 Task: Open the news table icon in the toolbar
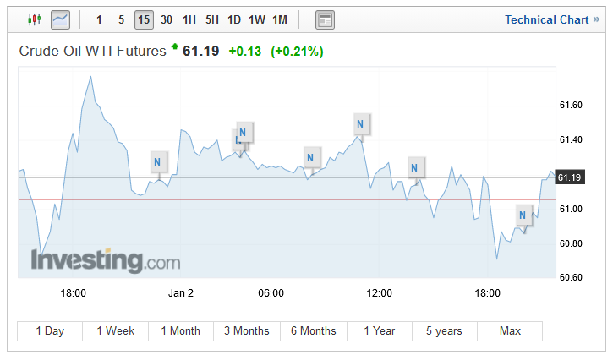325,19
